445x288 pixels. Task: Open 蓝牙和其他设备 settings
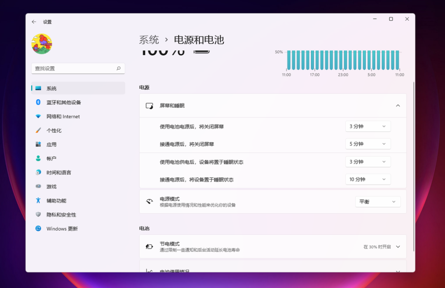78,103
